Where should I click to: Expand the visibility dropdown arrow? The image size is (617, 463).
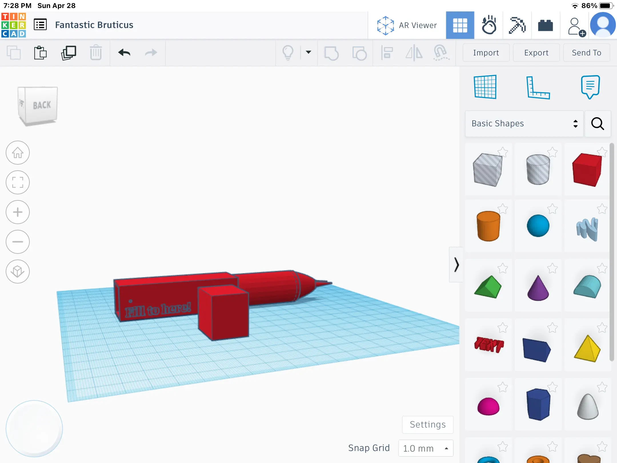(x=308, y=52)
